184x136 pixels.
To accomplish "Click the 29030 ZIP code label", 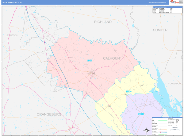I will [128, 91].
